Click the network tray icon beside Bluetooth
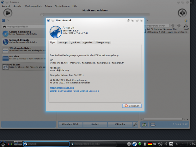The width and height of the screenshot is (196, 147). tap(171, 144)
